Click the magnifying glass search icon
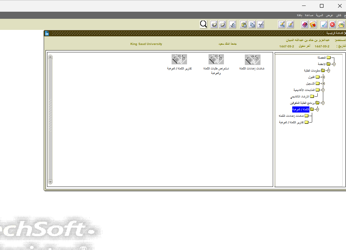 coord(203,25)
